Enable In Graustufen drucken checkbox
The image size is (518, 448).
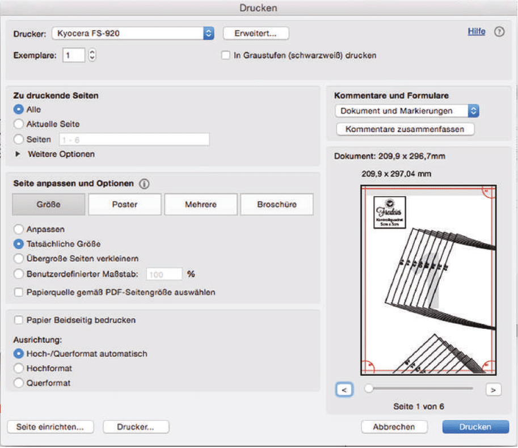click(226, 56)
